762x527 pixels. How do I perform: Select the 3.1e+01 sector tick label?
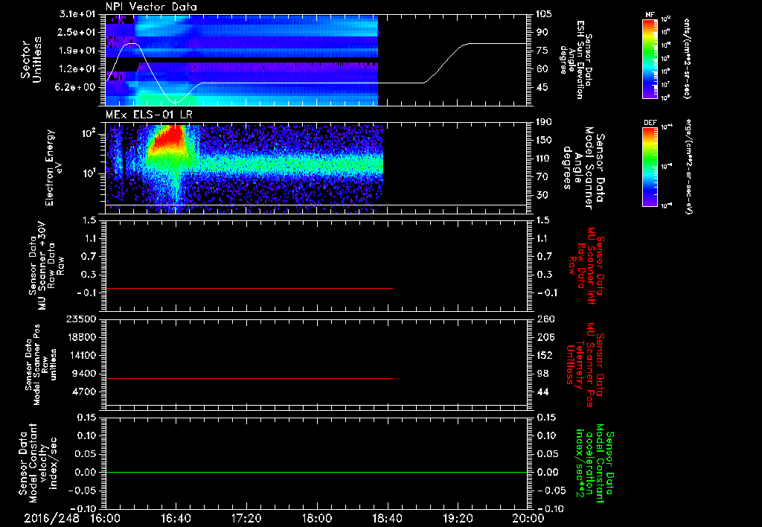coord(79,14)
